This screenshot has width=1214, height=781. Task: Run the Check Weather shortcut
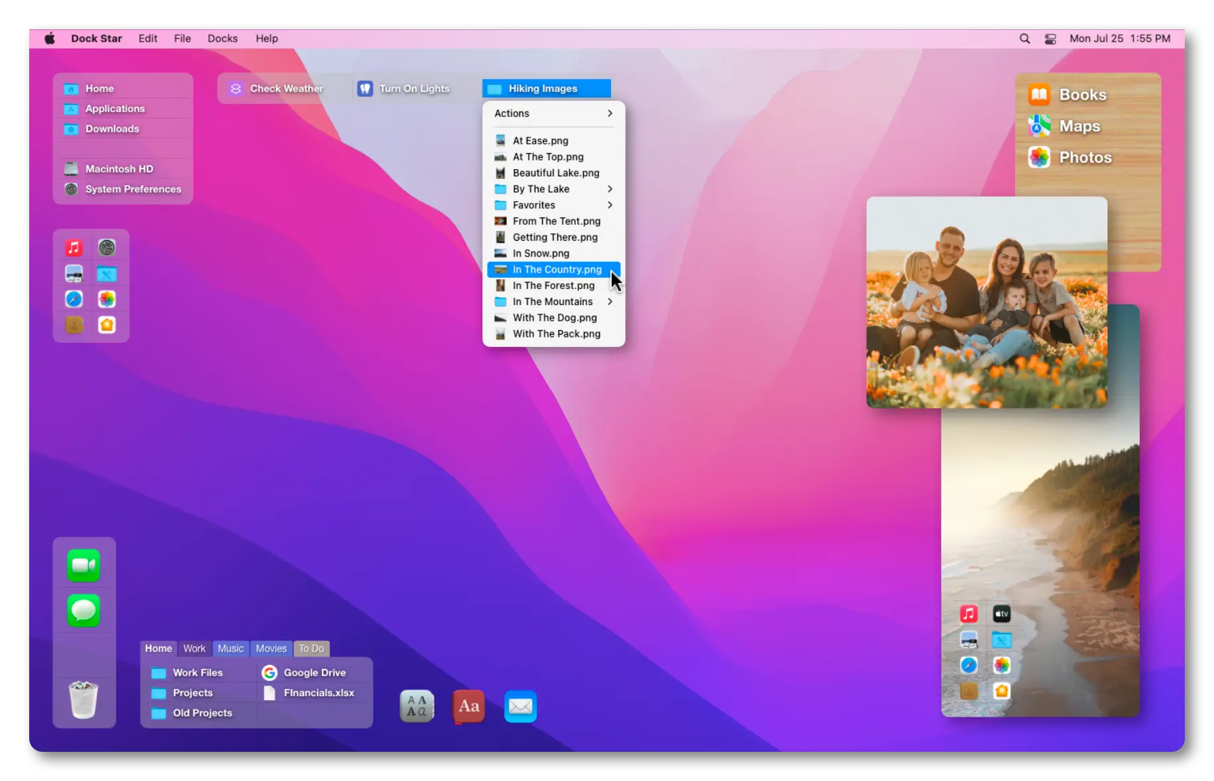tap(277, 89)
